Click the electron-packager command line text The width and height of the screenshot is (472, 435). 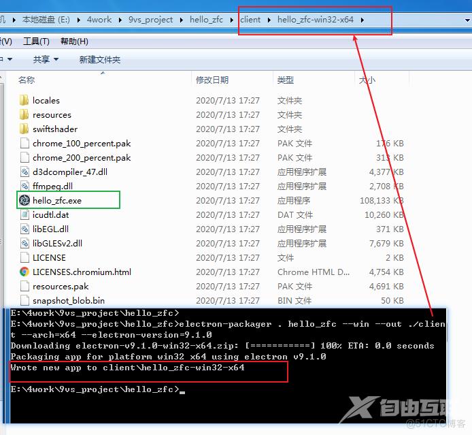coord(228,329)
